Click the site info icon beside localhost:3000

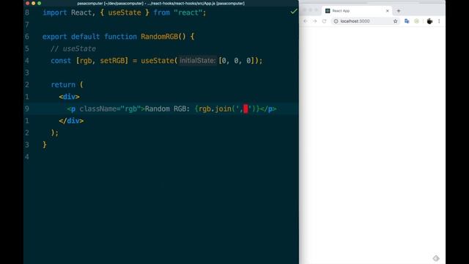[x=336, y=21]
